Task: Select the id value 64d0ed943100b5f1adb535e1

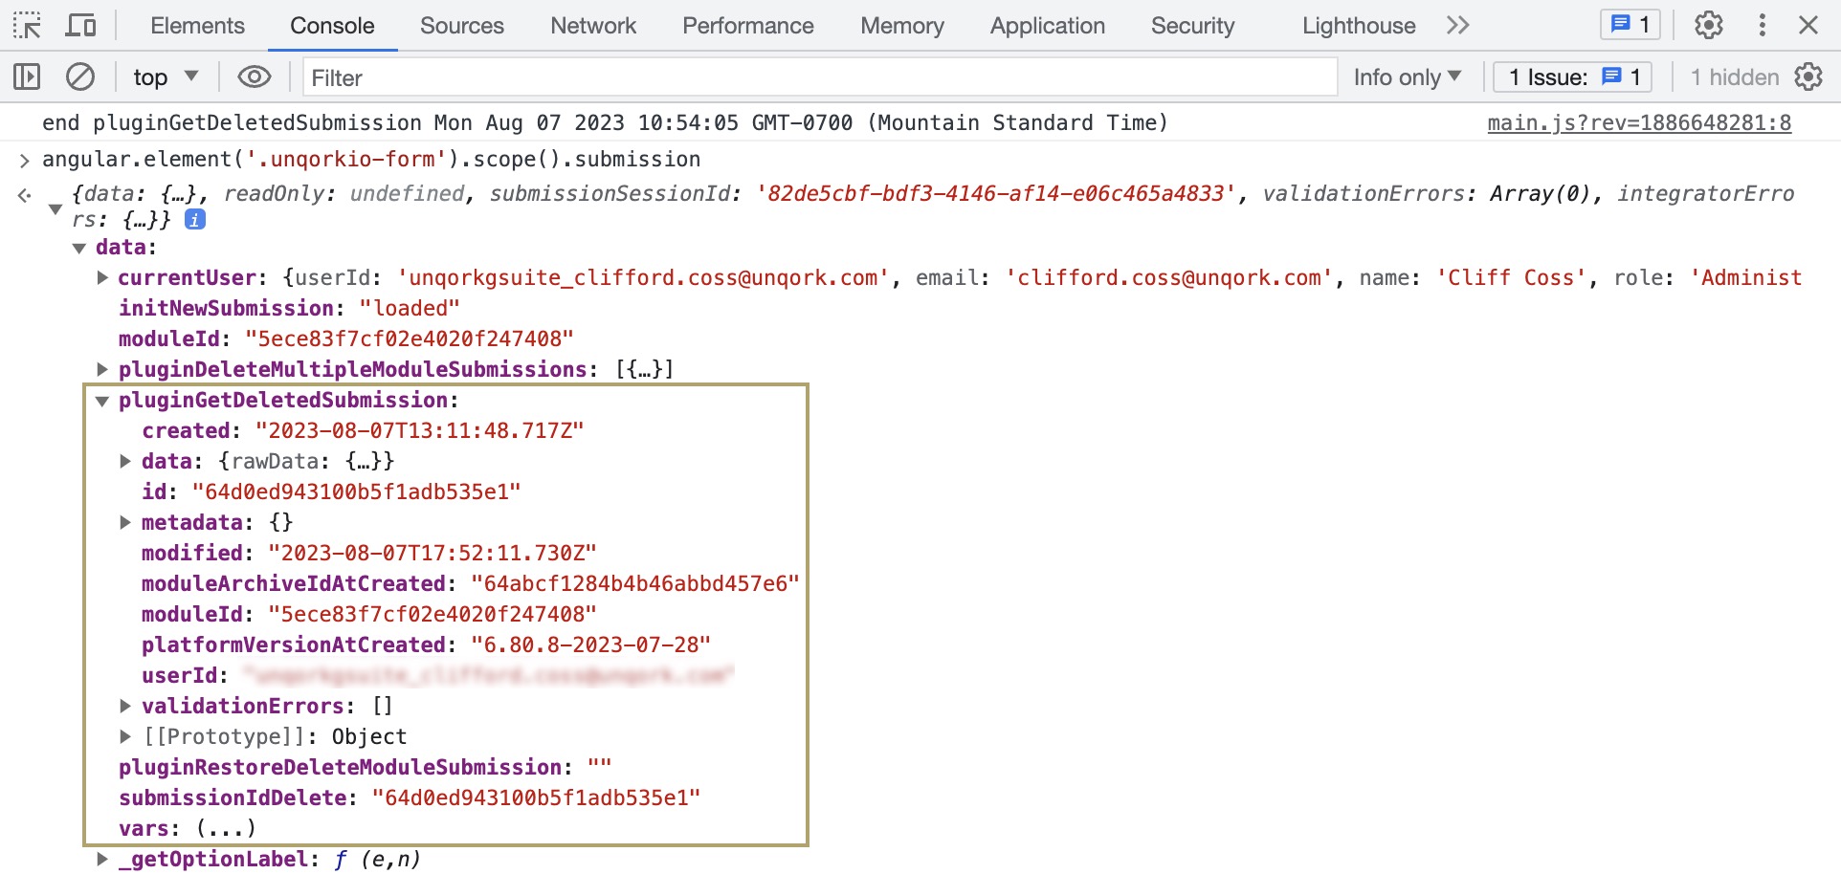Action: 356,492
